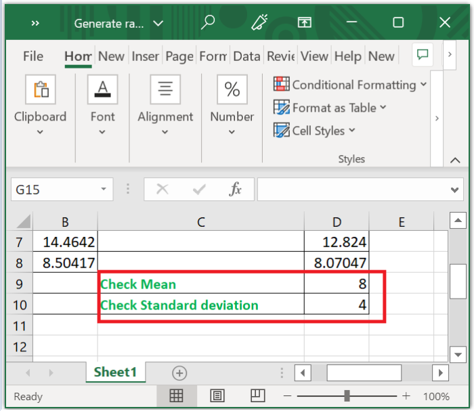474x411 pixels.
Task: Select cell with value 8.50417
Action: 65,262
